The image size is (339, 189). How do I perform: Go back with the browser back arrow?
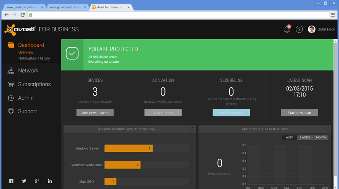(7, 15)
